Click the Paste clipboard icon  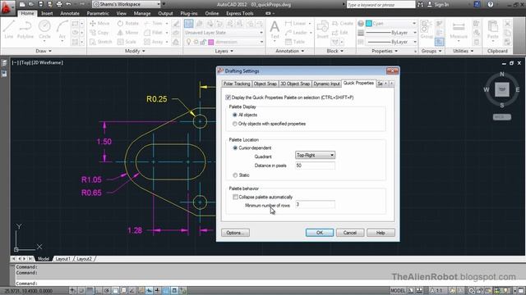pyautogui.click(x=493, y=29)
